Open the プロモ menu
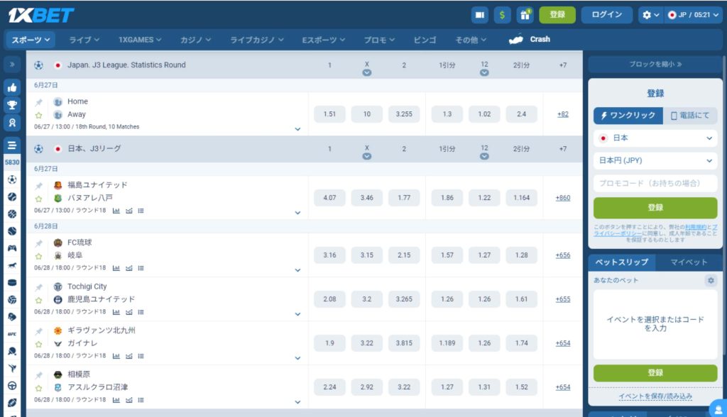727x417 pixels. (x=379, y=40)
